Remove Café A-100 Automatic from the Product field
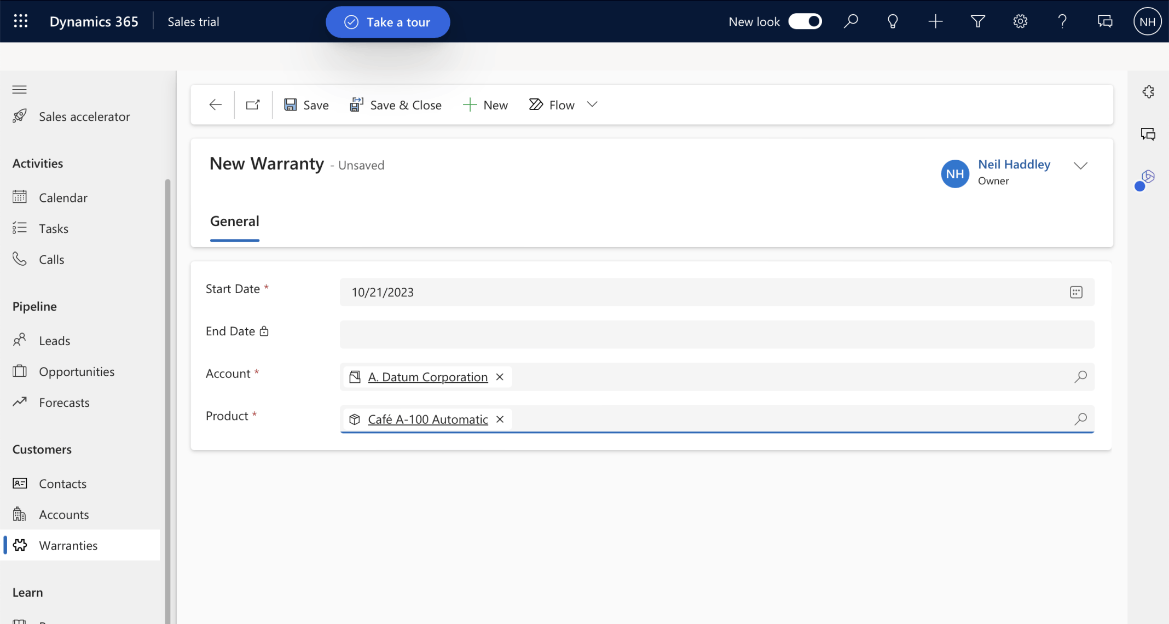This screenshot has height=624, width=1169. (499, 419)
